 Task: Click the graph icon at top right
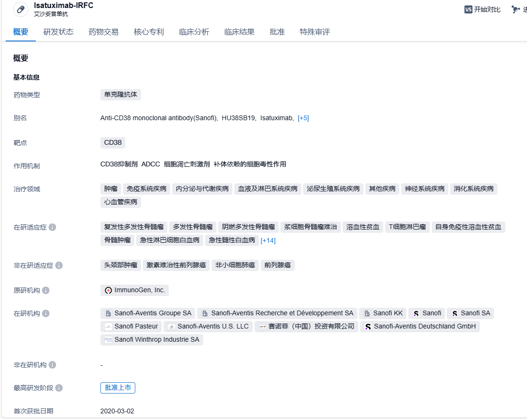click(x=516, y=9)
